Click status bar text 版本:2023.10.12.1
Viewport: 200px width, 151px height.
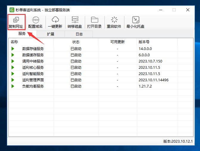tap(178, 141)
